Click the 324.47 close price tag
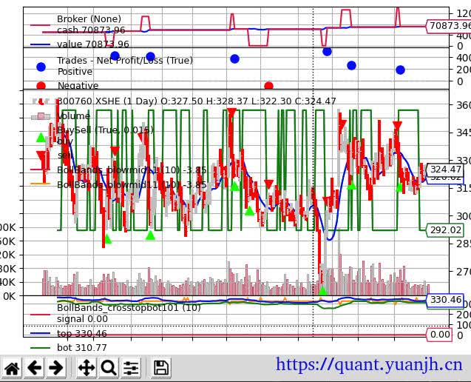The height and width of the screenshot is (382, 471). tap(446, 170)
